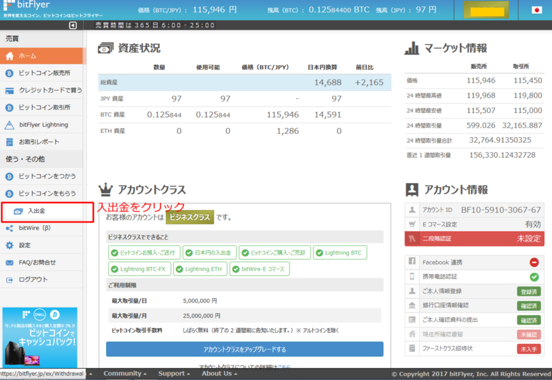This screenshot has height=380, width=552.
Task: Click アカウントクラスをアップグレードする button
Action: pyautogui.click(x=244, y=349)
